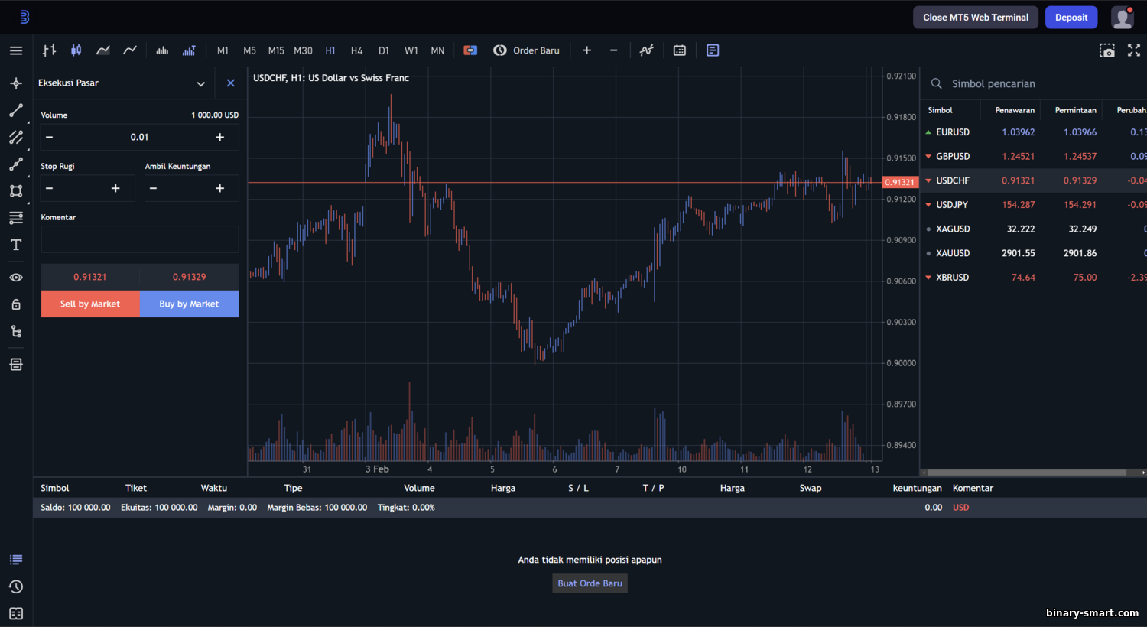Click the Komentar input field

pos(140,239)
